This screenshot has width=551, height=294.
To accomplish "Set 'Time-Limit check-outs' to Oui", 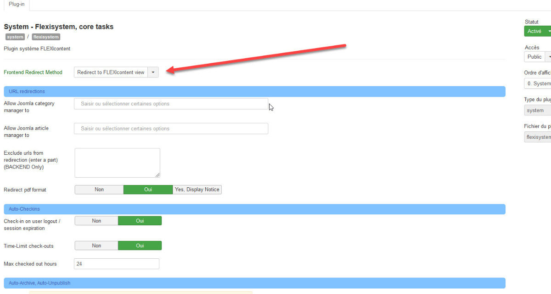I will pyautogui.click(x=140, y=246).
